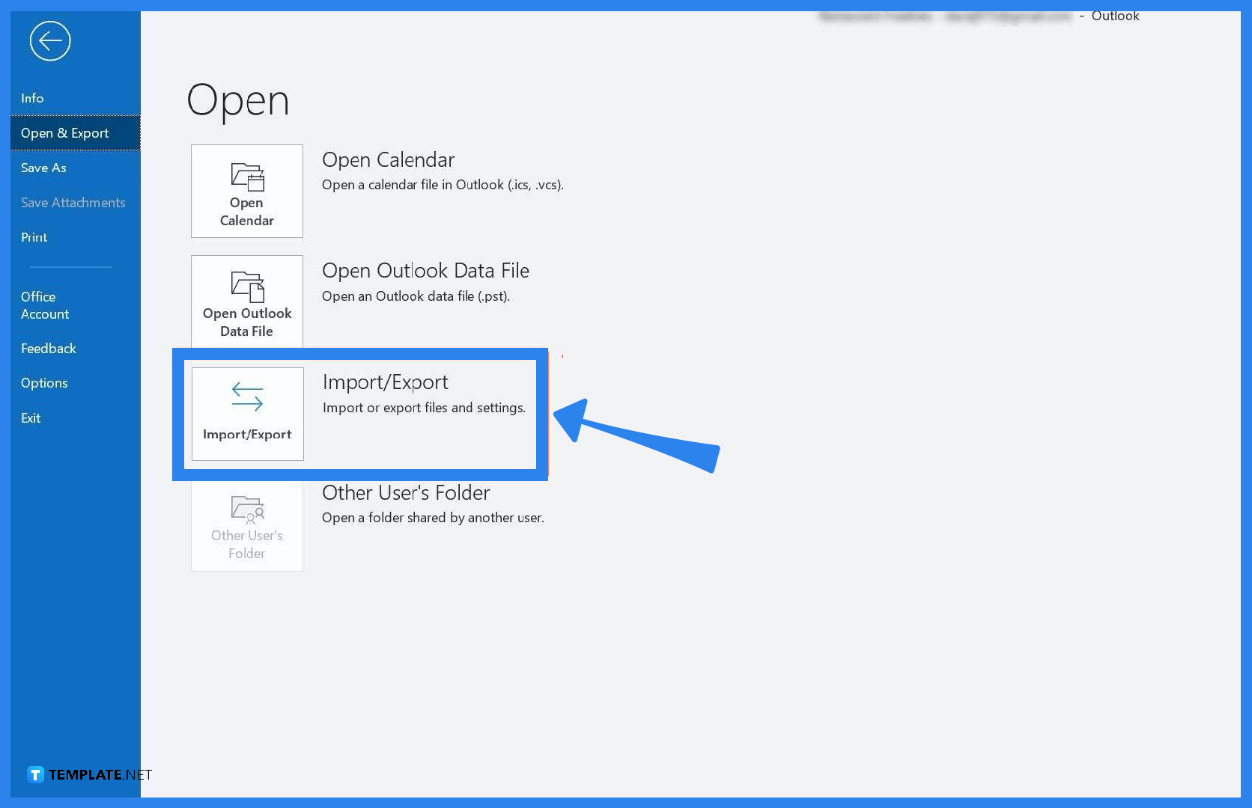The height and width of the screenshot is (808, 1252).
Task: Click the Import/Export arrows icon
Action: (x=247, y=397)
